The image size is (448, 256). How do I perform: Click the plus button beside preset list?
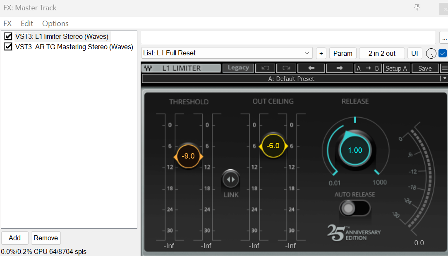pos(321,53)
